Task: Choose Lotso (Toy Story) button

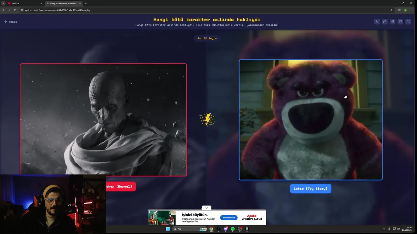Action: pos(310,188)
